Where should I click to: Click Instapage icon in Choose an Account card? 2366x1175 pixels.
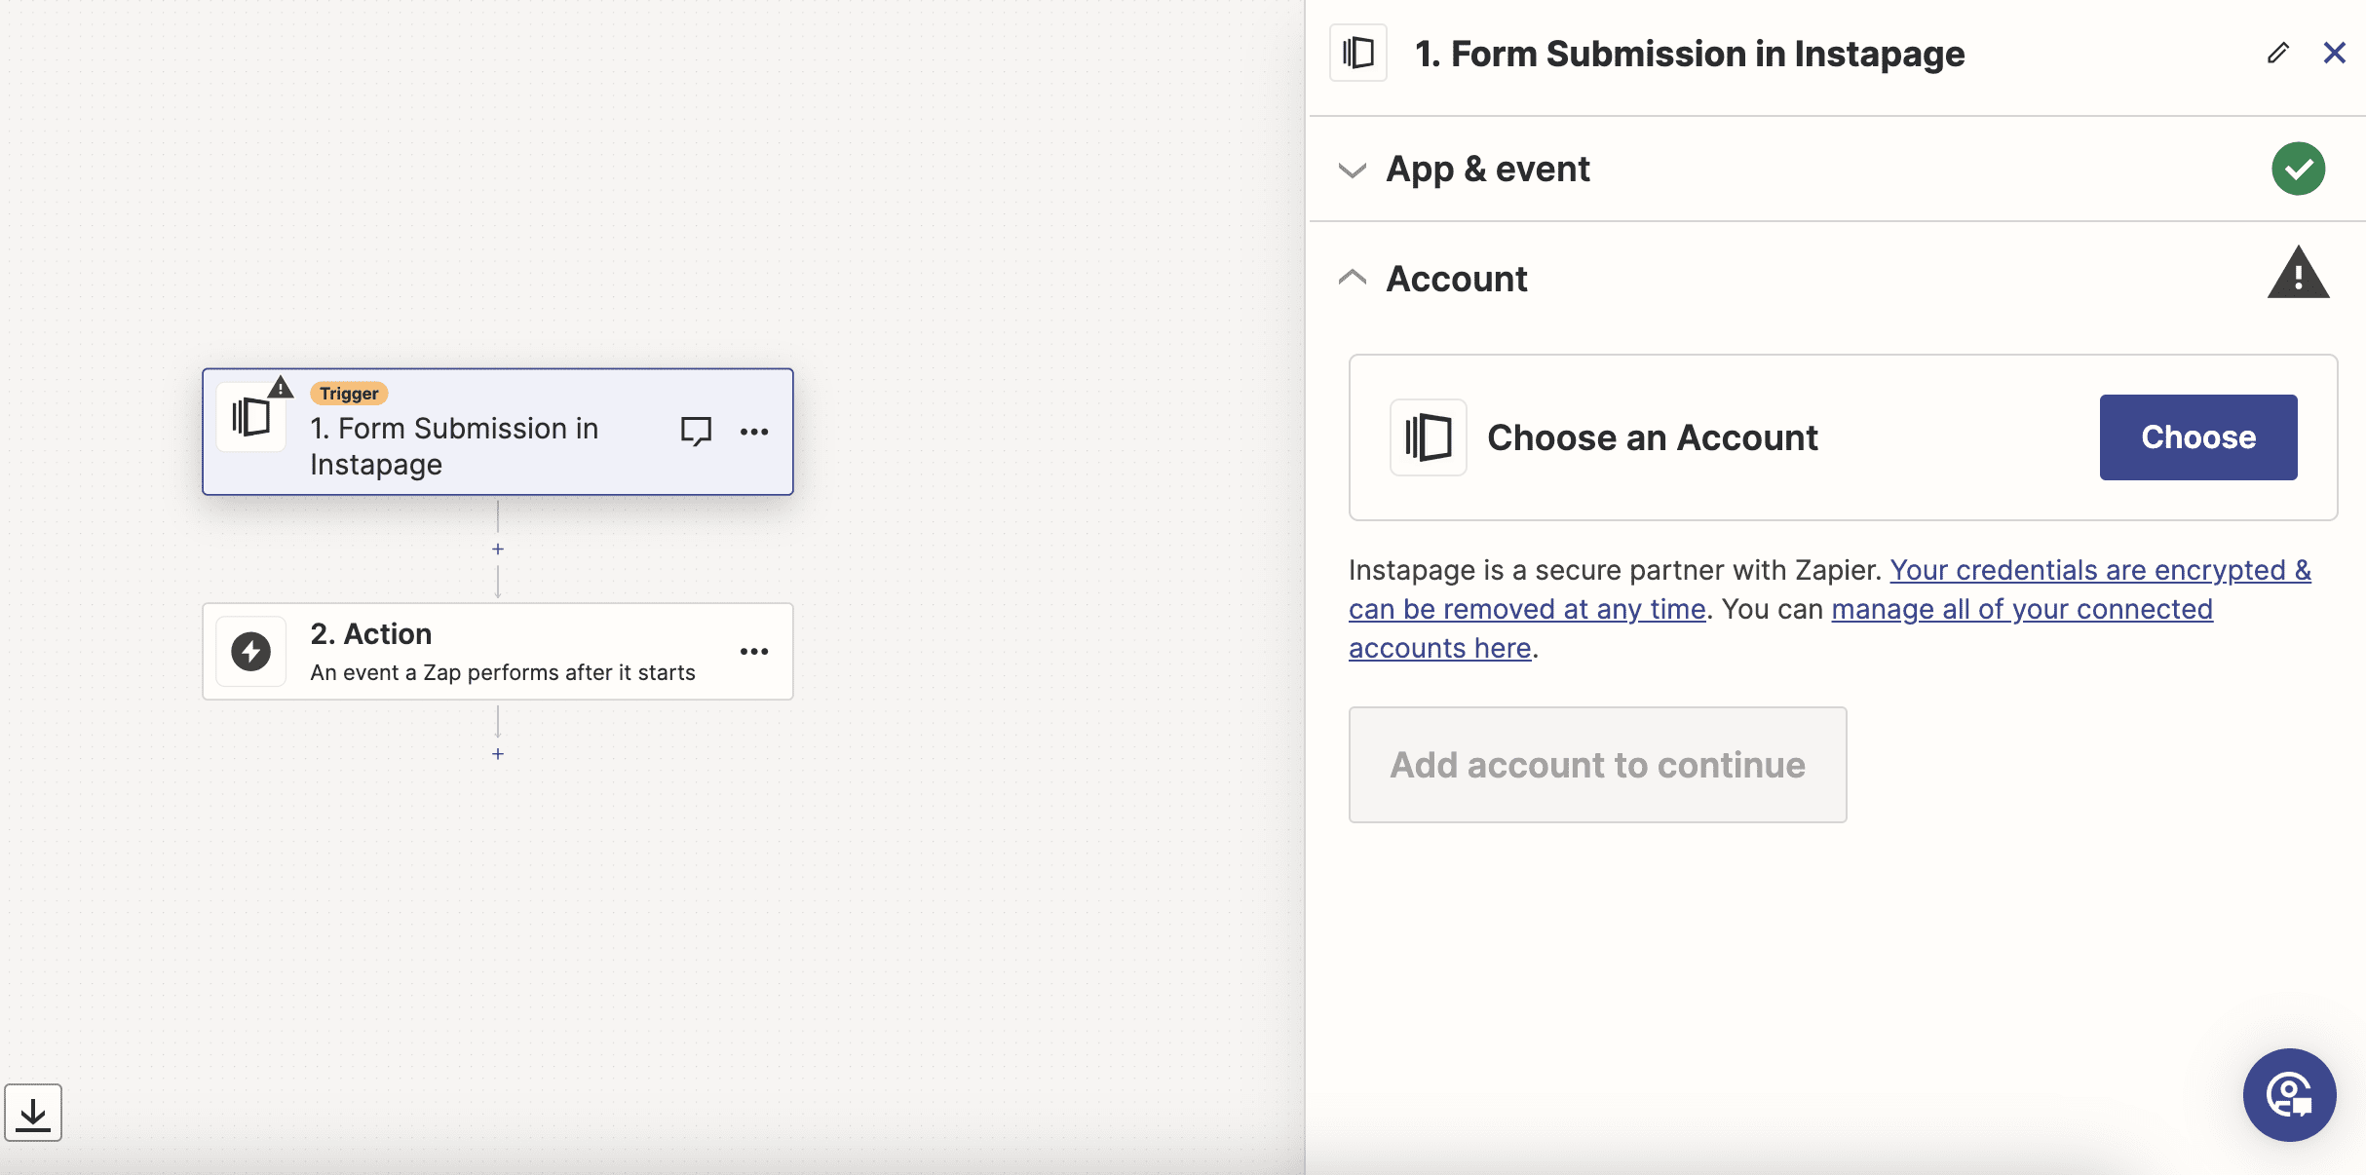(x=1429, y=437)
